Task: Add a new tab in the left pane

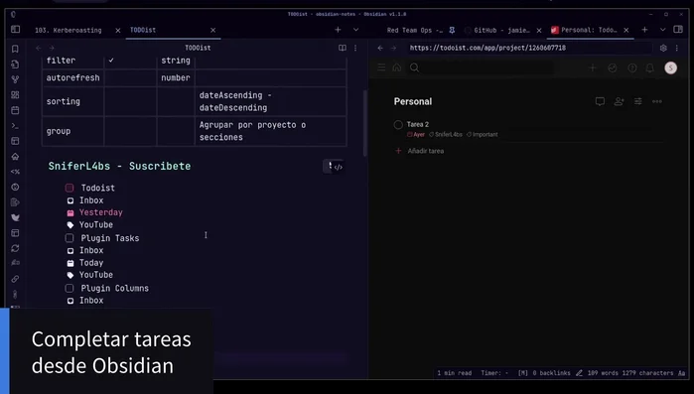Action: coord(338,30)
